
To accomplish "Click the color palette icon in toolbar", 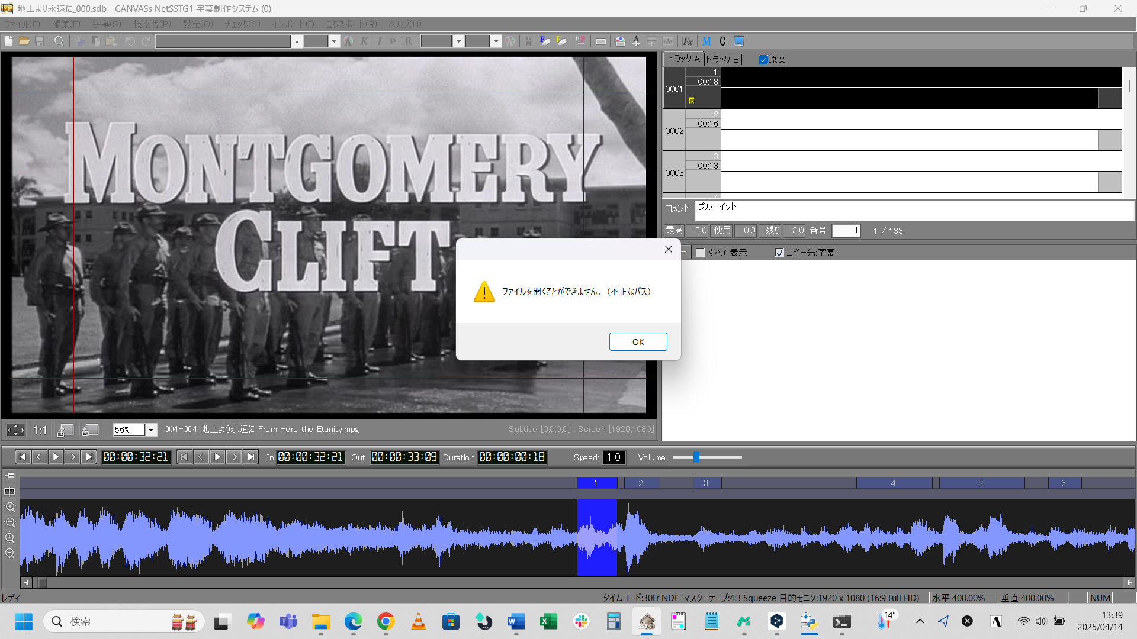I will 620,41.
